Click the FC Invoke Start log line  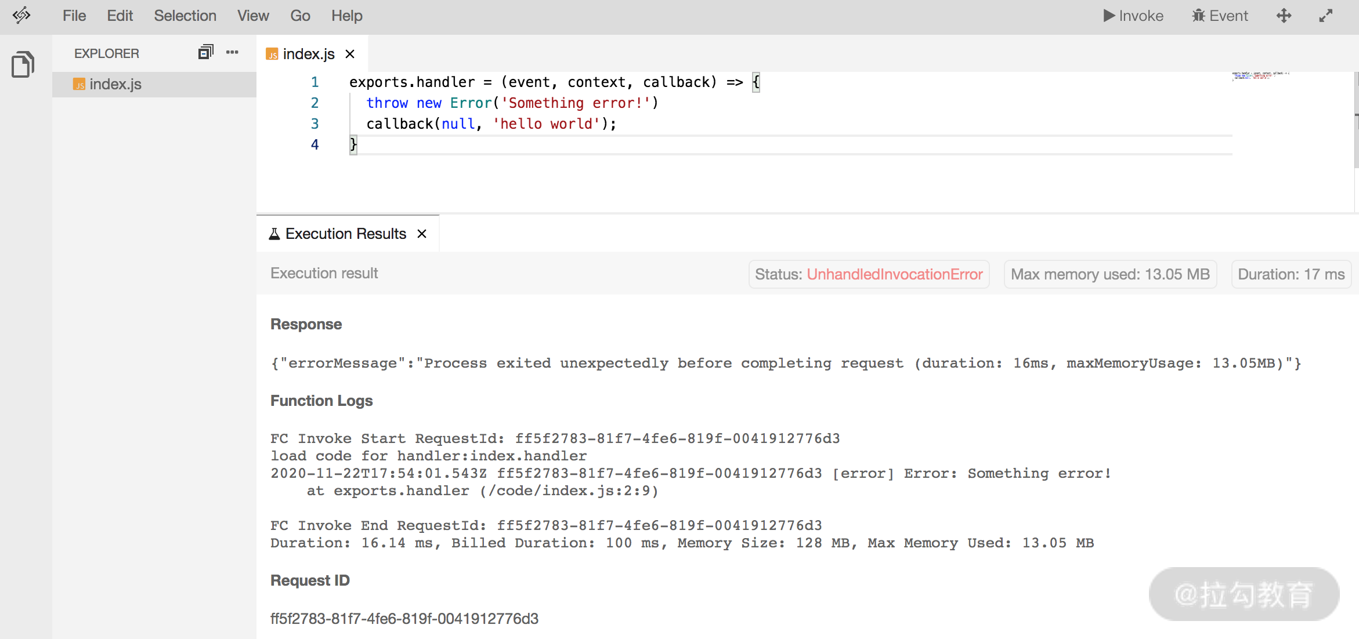click(555, 438)
